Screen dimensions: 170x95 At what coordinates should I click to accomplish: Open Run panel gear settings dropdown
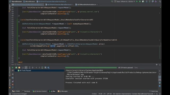click(x=157, y=65)
